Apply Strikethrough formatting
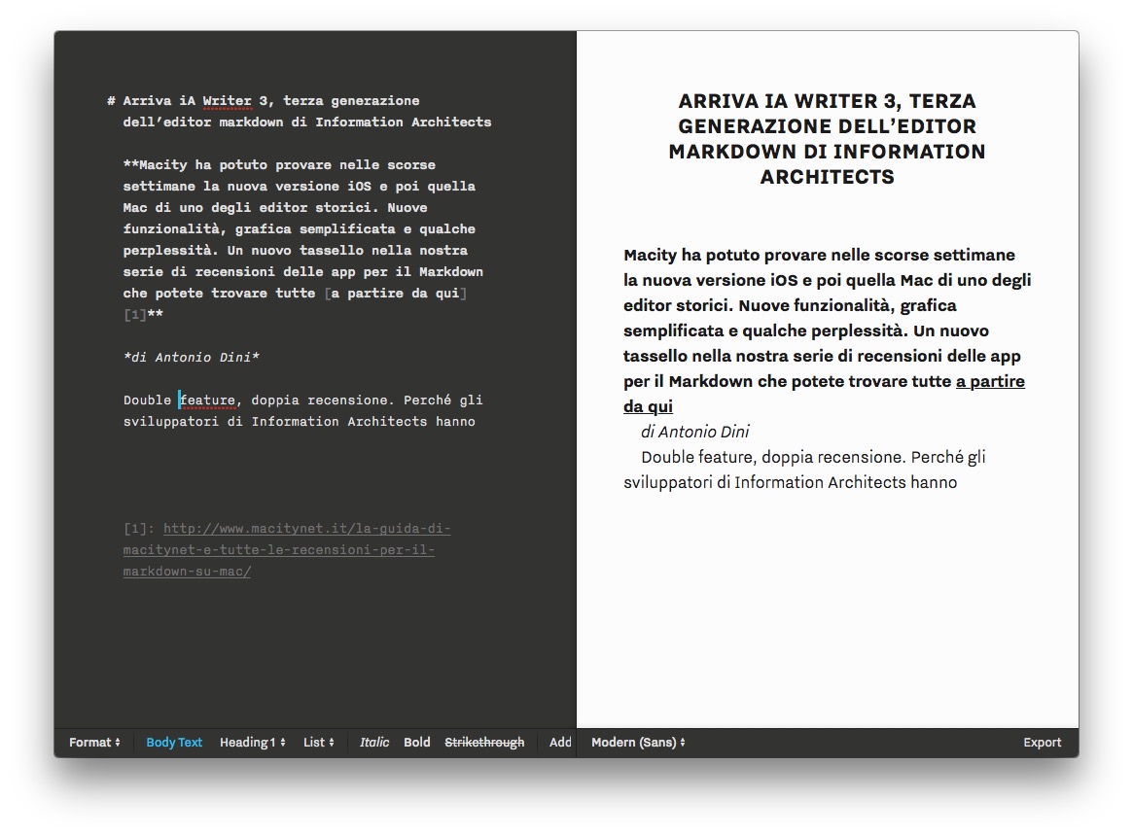The width and height of the screenshot is (1133, 835). (x=484, y=742)
